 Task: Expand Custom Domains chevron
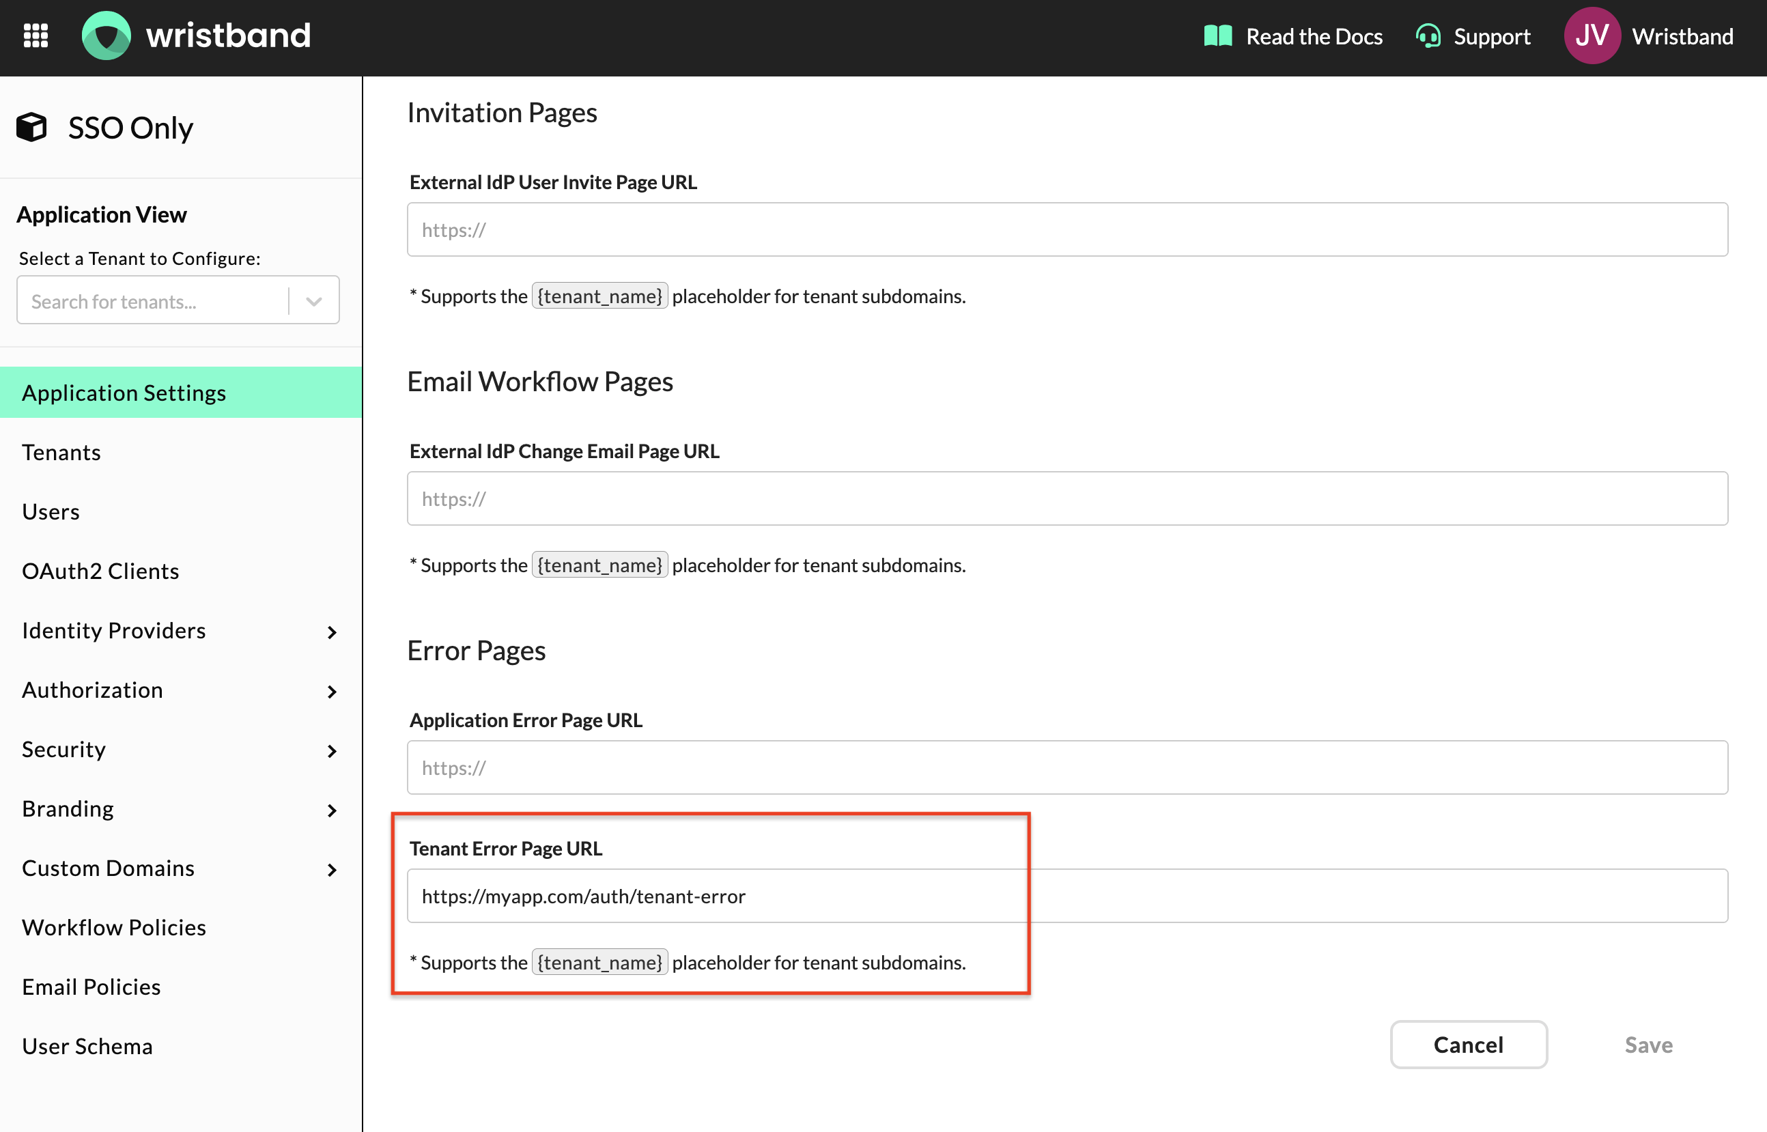click(332, 871)
